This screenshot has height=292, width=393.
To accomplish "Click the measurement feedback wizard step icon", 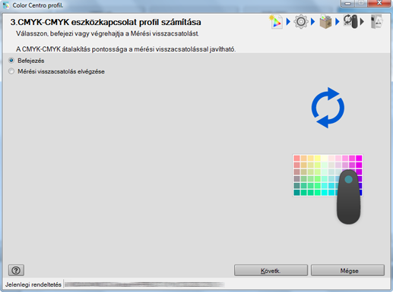I will [x=350, y=21].
